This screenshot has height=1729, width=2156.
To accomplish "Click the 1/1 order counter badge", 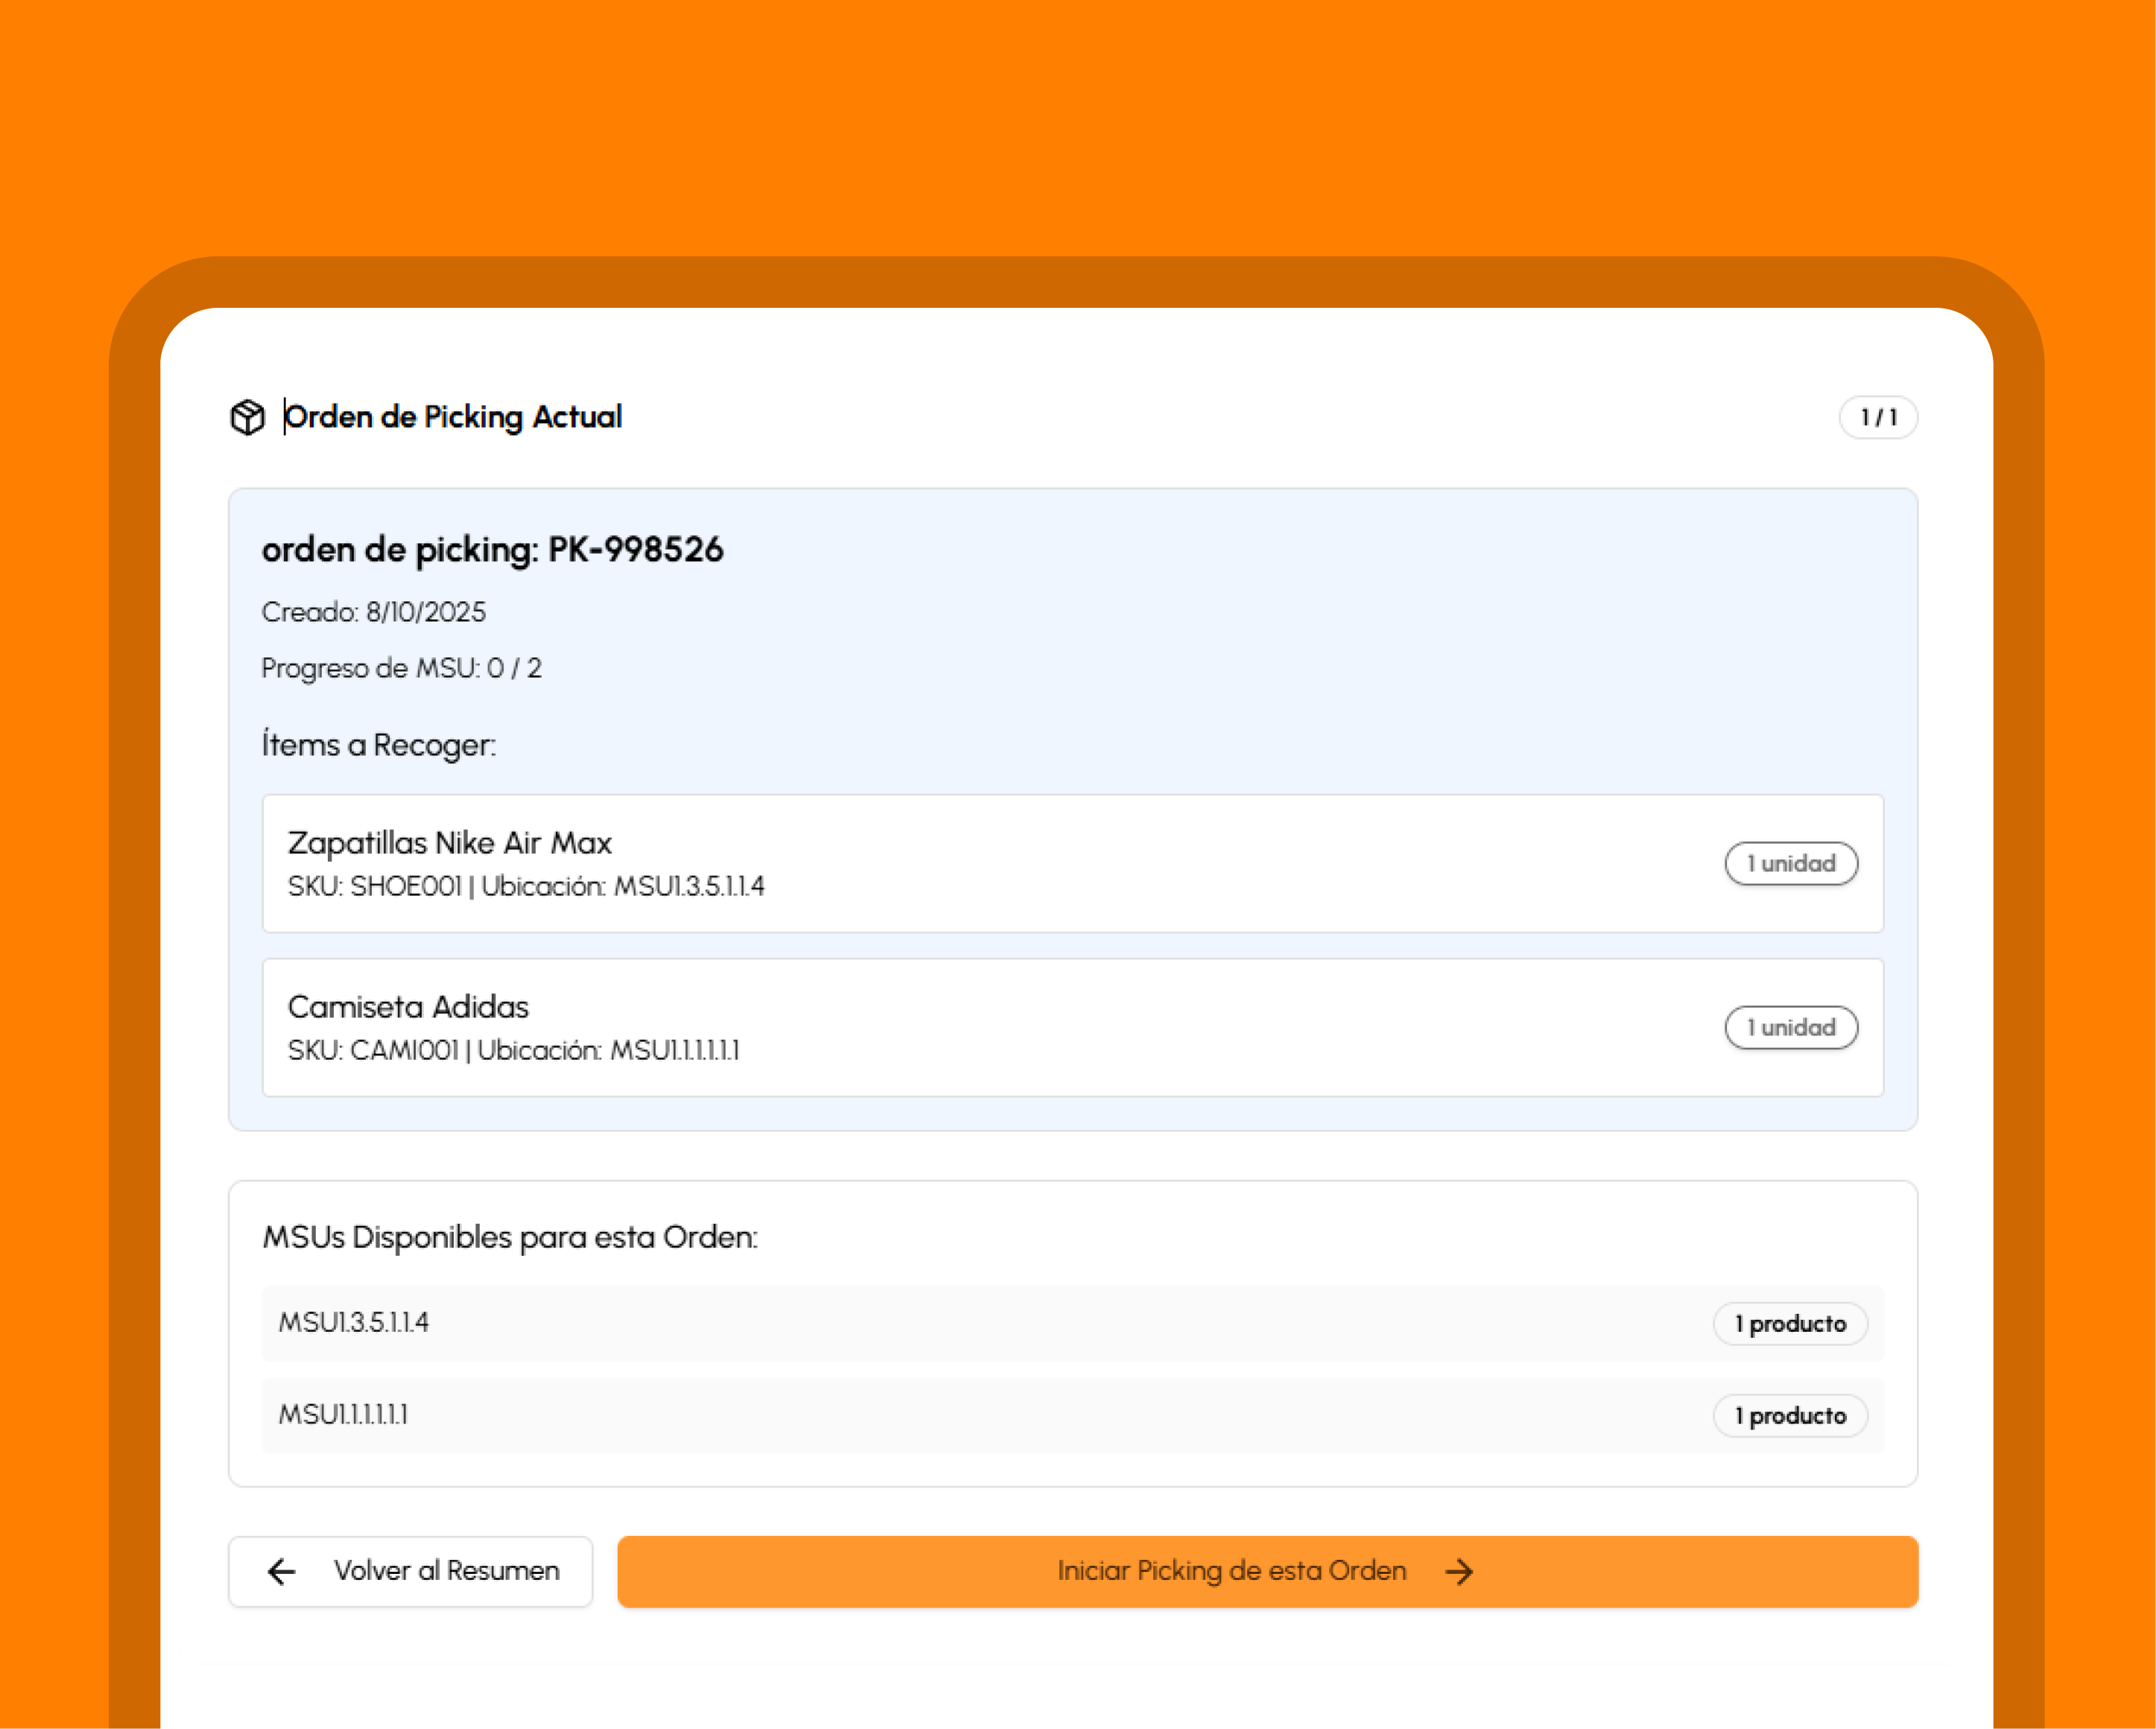I will [x=1877, y=417].
